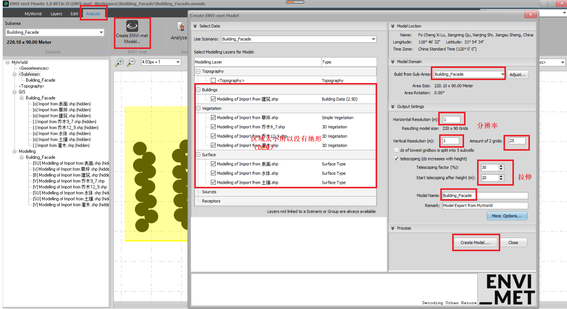Uncheck Modelling of Import from 建筑.shp

click(213, 99)
